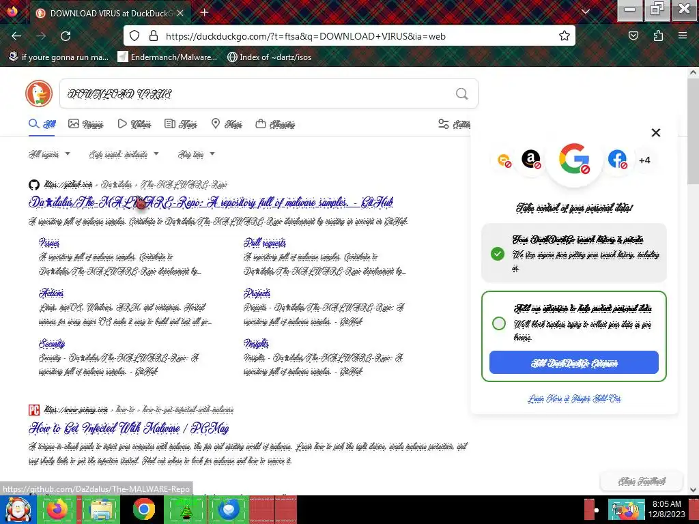Open the shield tracking protection icon

134,36
